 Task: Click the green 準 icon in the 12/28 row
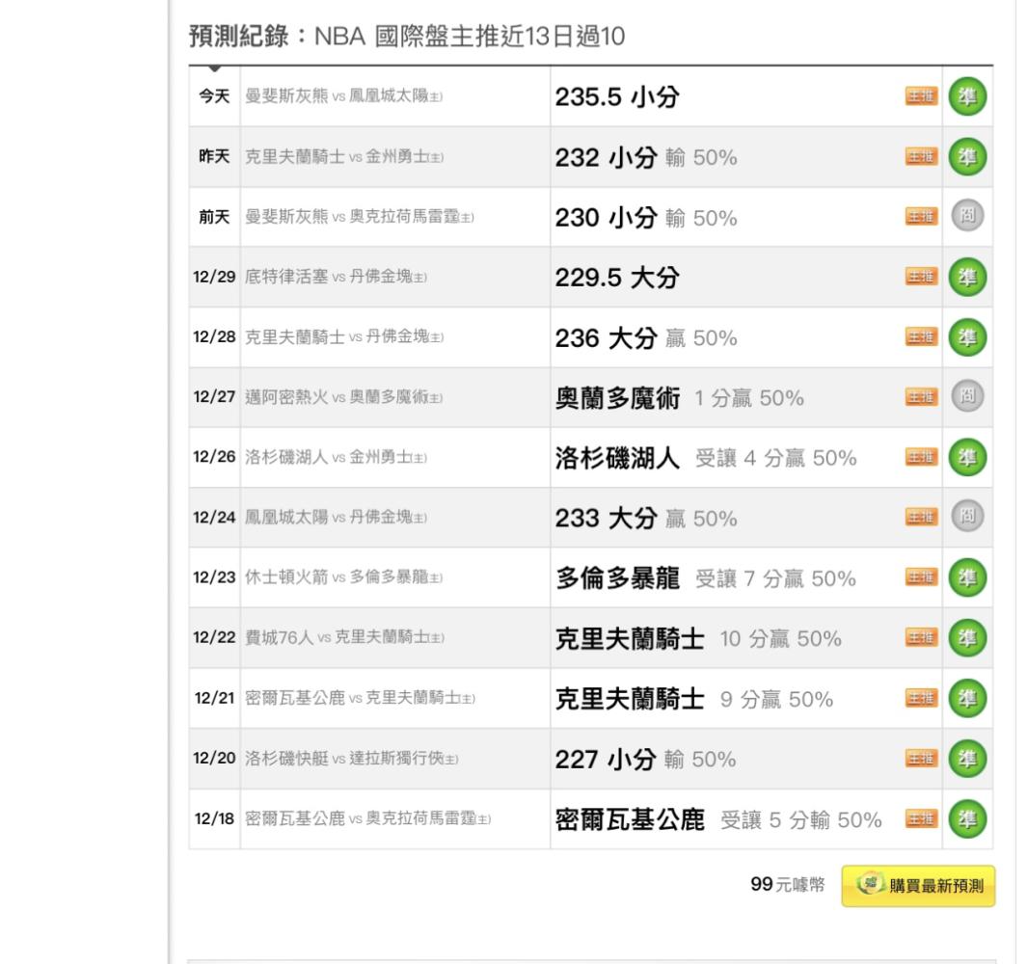tap(967, 337)
